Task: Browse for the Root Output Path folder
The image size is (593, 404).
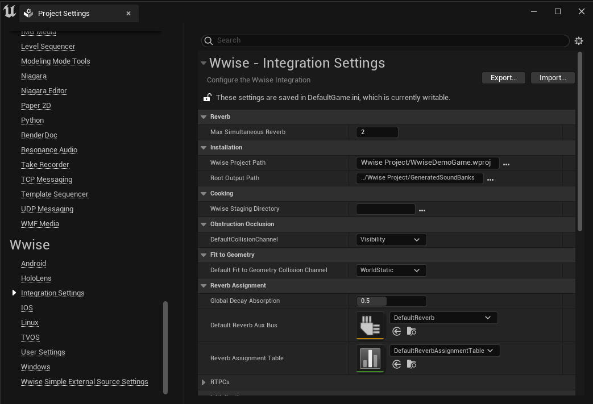Action: point(490,180)
